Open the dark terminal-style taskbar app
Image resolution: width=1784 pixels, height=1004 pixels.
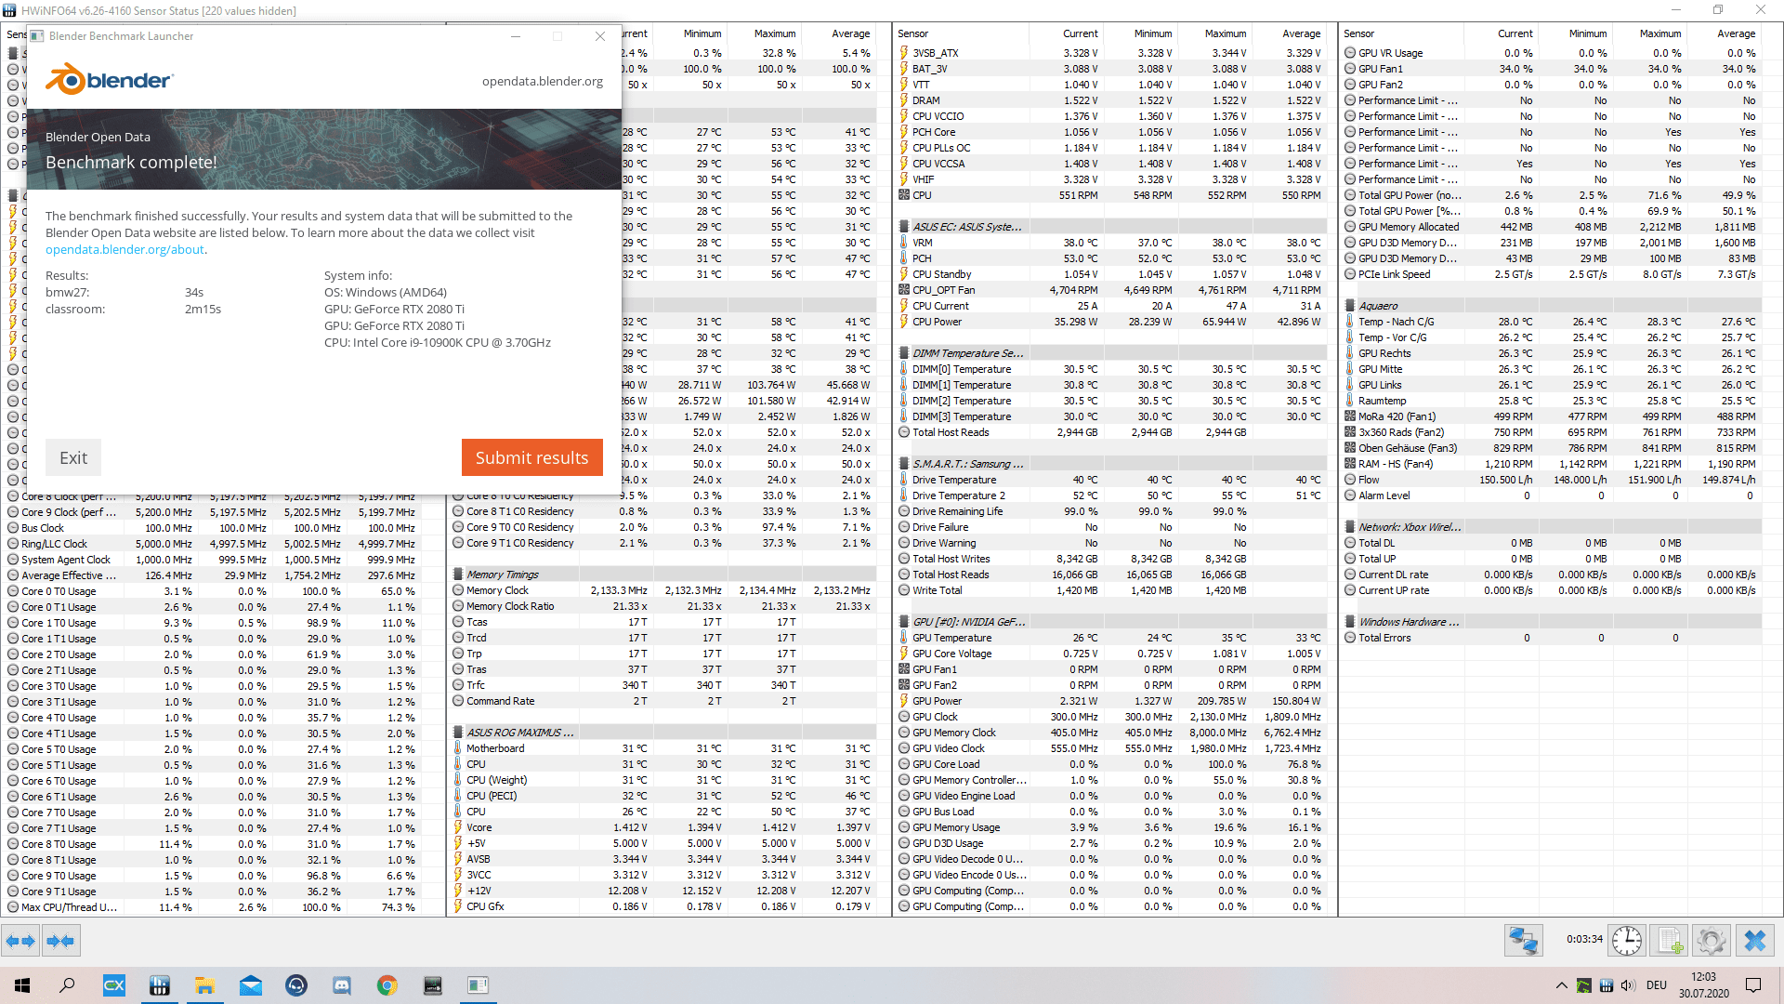click(x=433, y=985)
